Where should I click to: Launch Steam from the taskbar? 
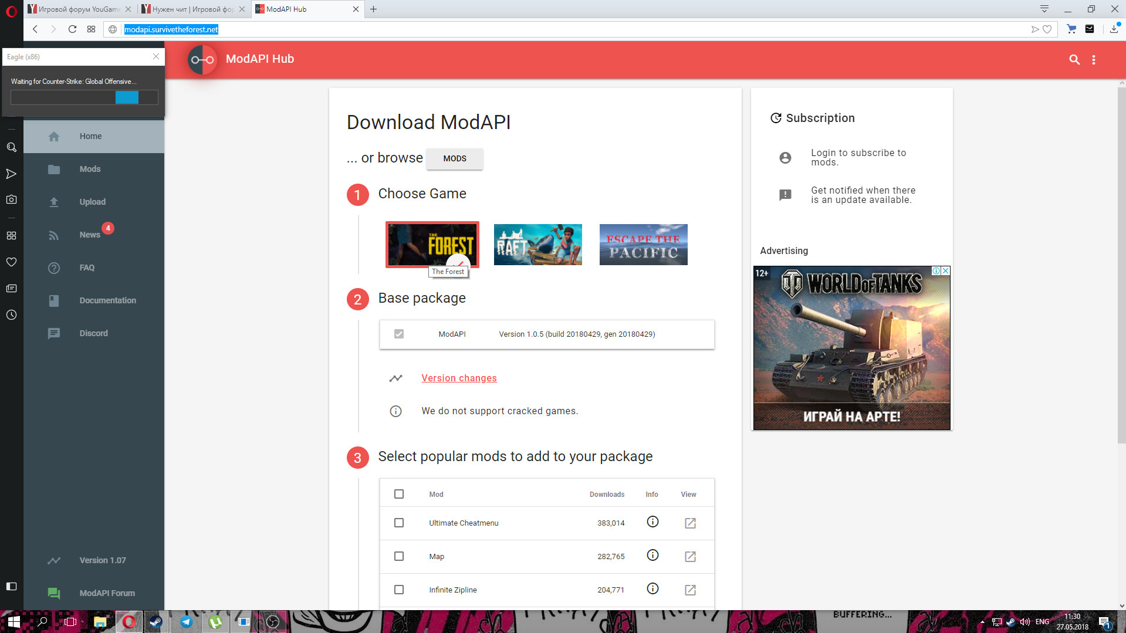155,622
